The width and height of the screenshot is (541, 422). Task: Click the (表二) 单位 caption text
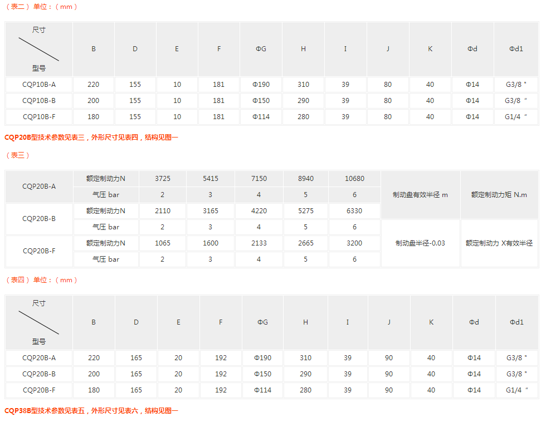tap(42, 7)
